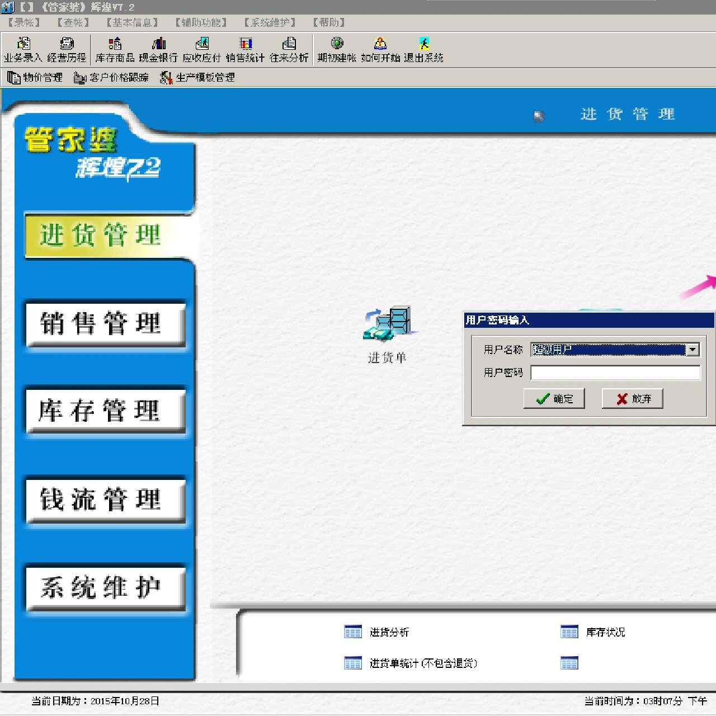Viewport: 716px width, 716px height.
Task: Open 经营历程 from the toolbar
Action: pyautogui.click(x=67, y=44)
